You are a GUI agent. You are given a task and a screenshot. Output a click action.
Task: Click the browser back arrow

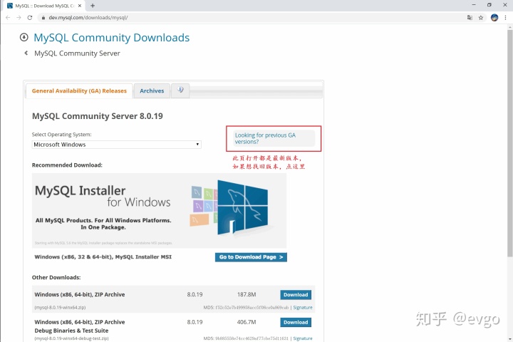(8, 18)
